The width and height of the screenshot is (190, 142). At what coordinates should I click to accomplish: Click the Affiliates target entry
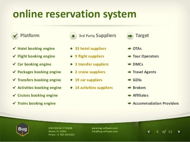click(141, 95)
